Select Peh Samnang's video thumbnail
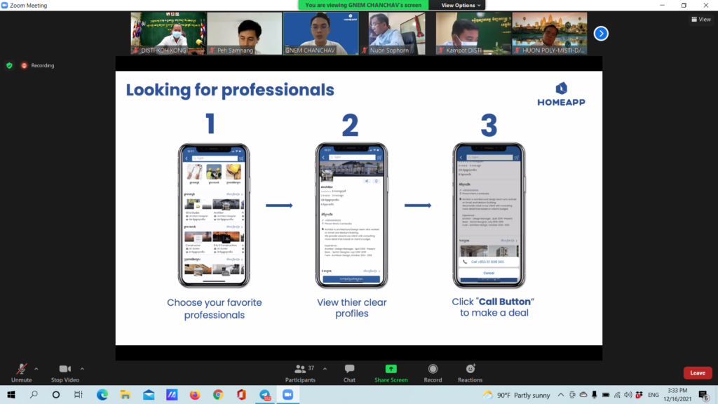Image resolution: width=718 pixels, height=404 pixels. (x=245, y=33)
